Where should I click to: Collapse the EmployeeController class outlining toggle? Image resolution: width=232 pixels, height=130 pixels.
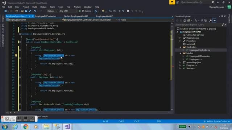click(x=20, y=42)
